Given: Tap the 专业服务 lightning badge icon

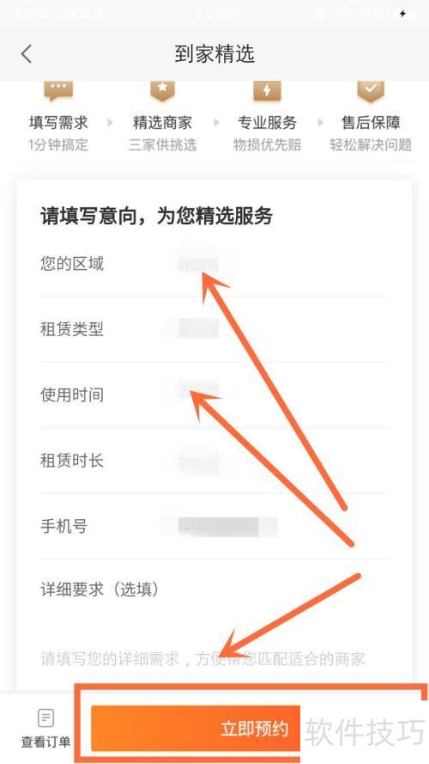Looking at the screenshot, I should [267, 91].
